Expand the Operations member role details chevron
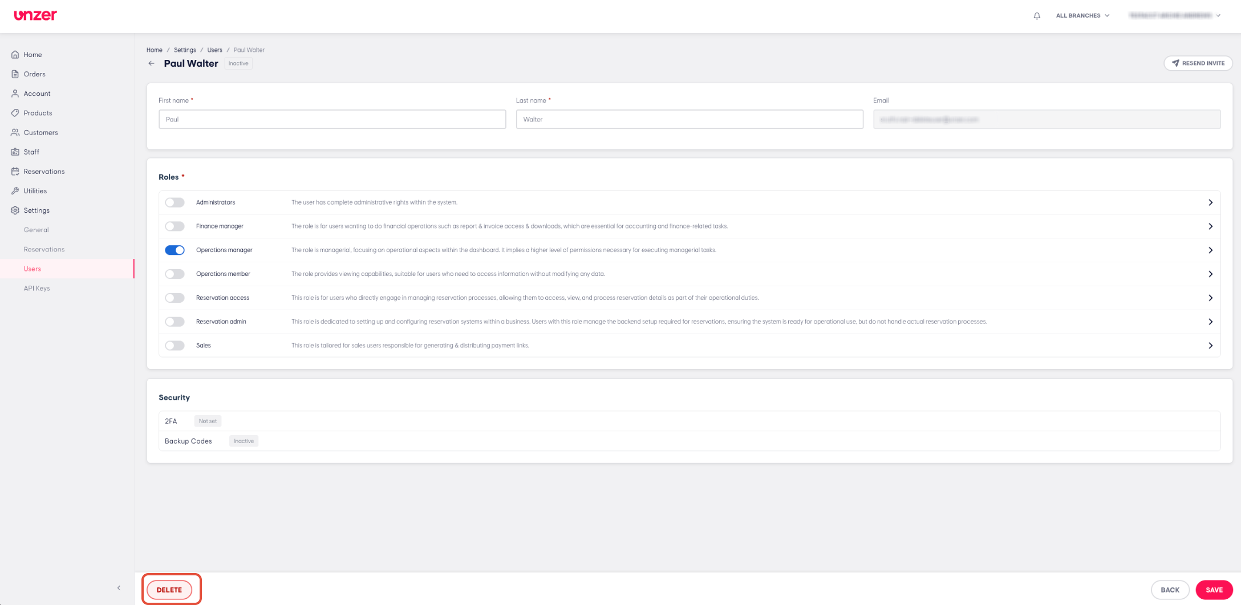 pyautogui.click(x=1210, y=274)
